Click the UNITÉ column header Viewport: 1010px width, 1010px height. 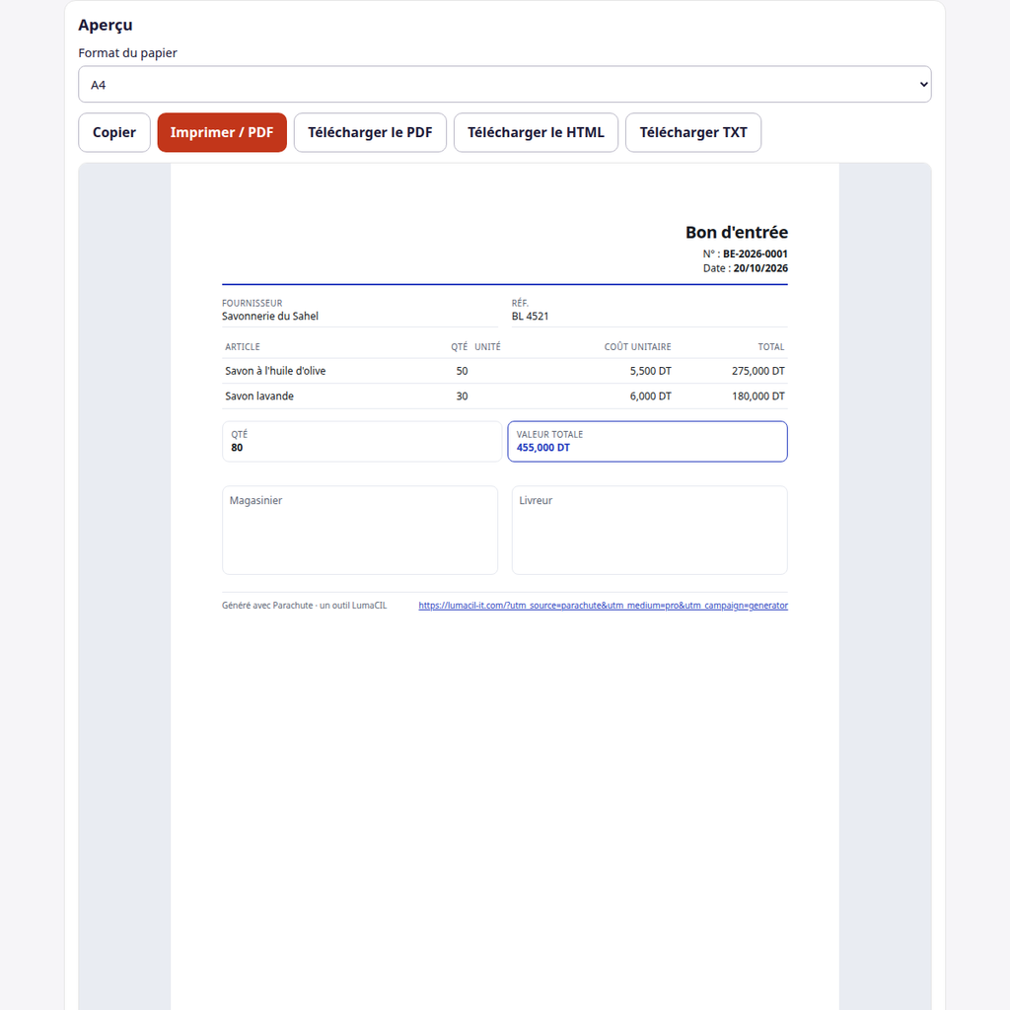(x=487, y=347)
